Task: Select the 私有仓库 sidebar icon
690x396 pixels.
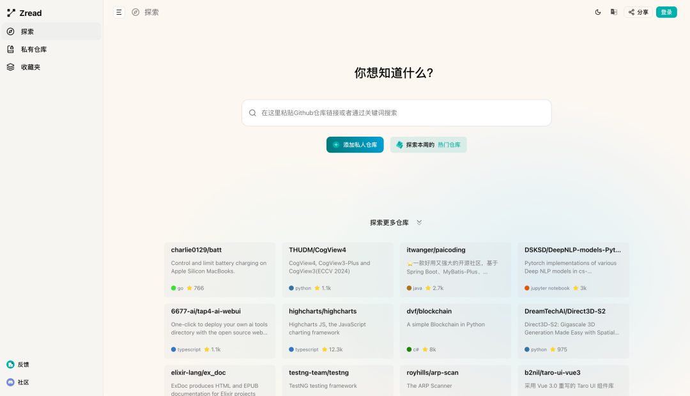Action: [x=10, y=49]
